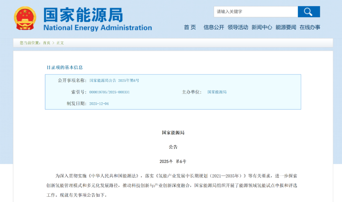Click the 公告 article heading
The height and width of the screenshot is (202, 342).
pyautogui.click(x=173, y=147)
